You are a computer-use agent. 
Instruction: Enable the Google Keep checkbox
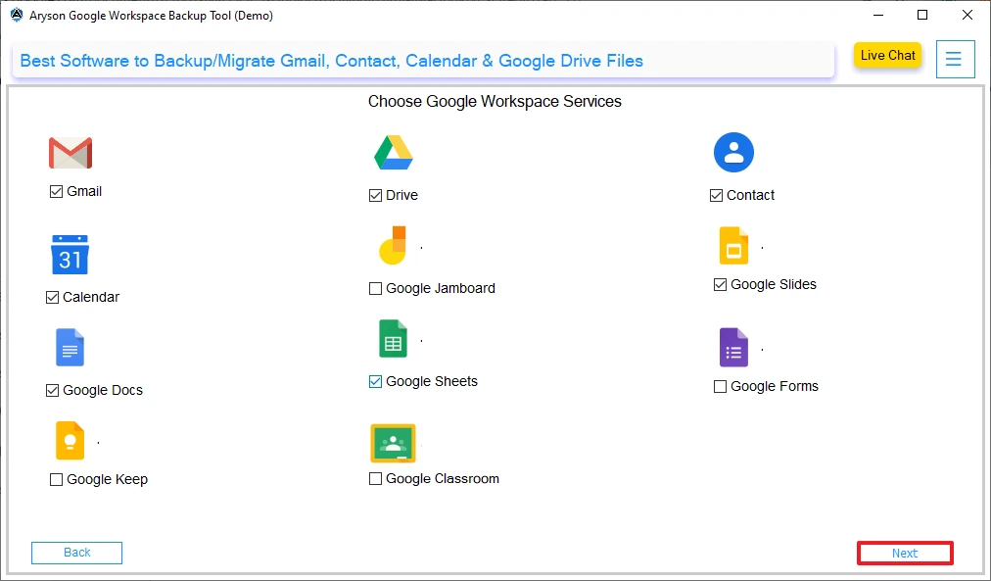(x=56, y=479)
